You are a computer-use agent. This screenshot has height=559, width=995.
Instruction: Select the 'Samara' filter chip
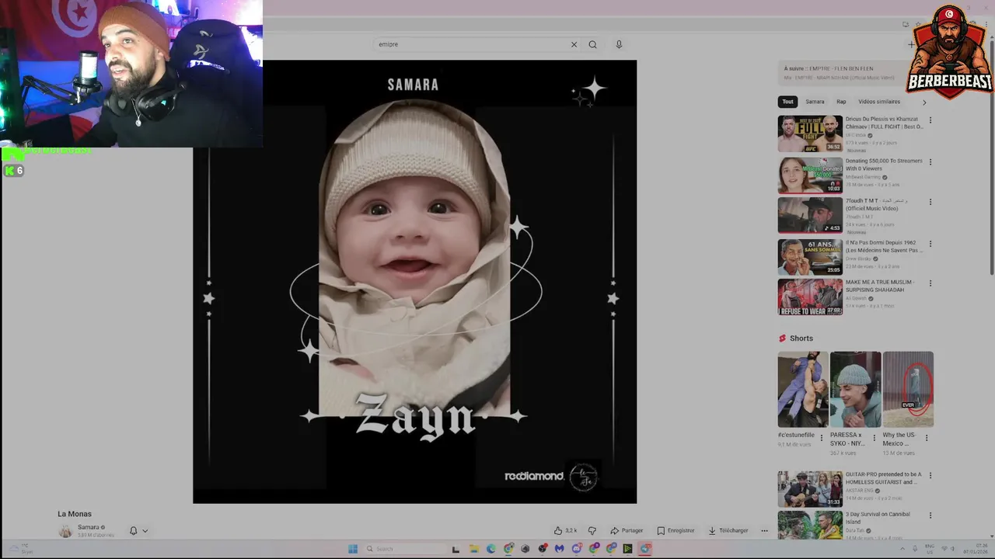pos(815,102)
